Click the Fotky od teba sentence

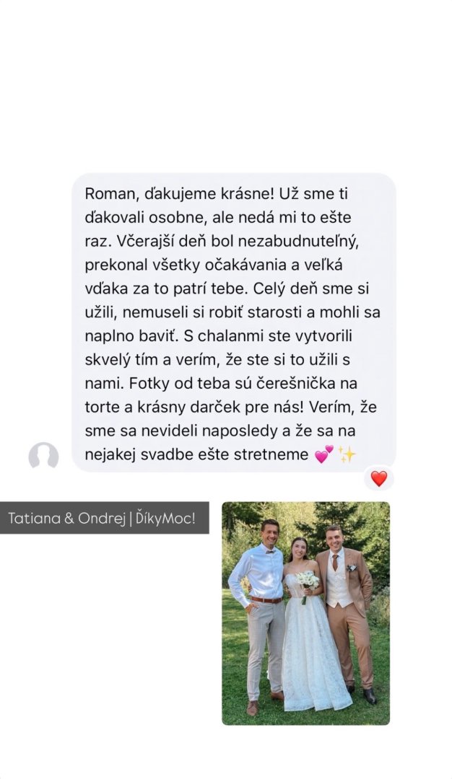pos(221,395)
